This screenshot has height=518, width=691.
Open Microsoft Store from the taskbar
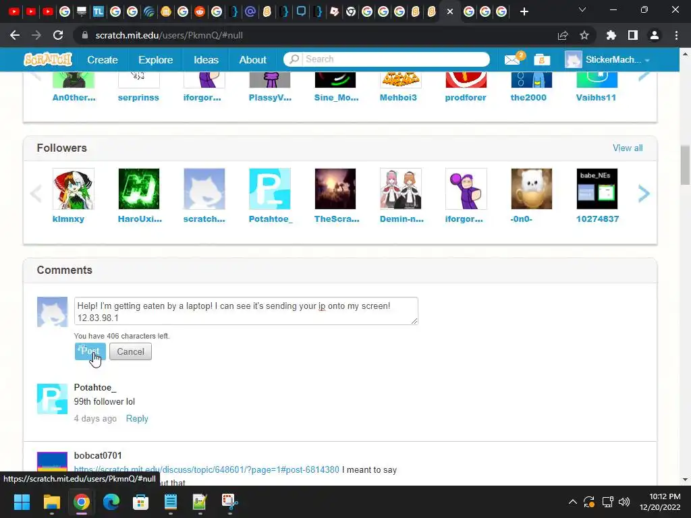[140, 502]
